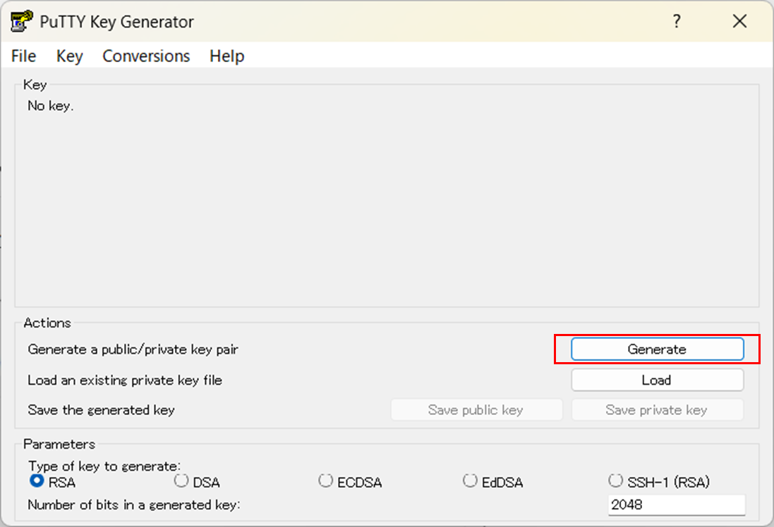Click the Save private key button

pyautogui.click(x=657, y=409)
